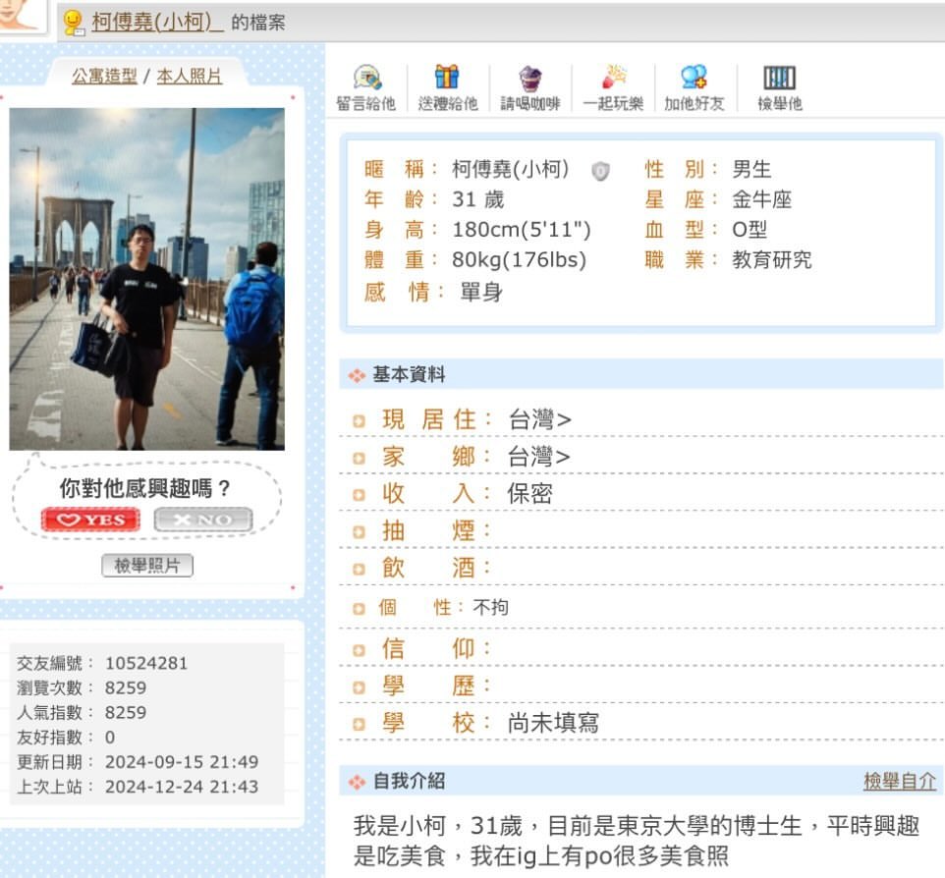Click the 檢舉他 report jail icon
The width and height of the screenshot is (945, 878).
pyautogui.click(x=779, y=78)
